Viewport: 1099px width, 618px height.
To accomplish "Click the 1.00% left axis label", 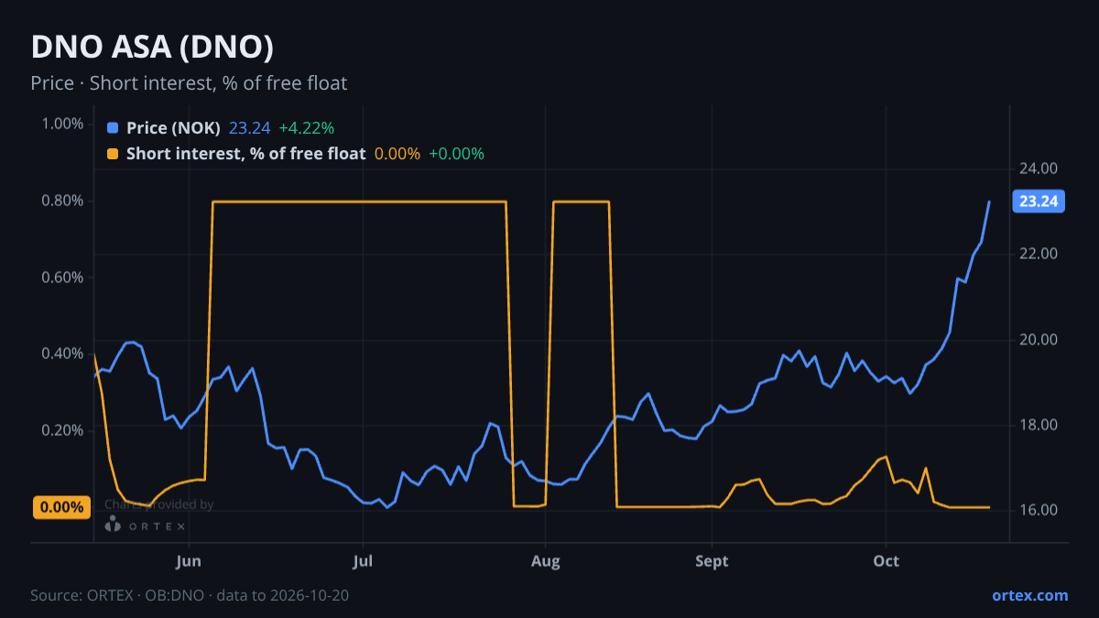I will click(63, 124).
